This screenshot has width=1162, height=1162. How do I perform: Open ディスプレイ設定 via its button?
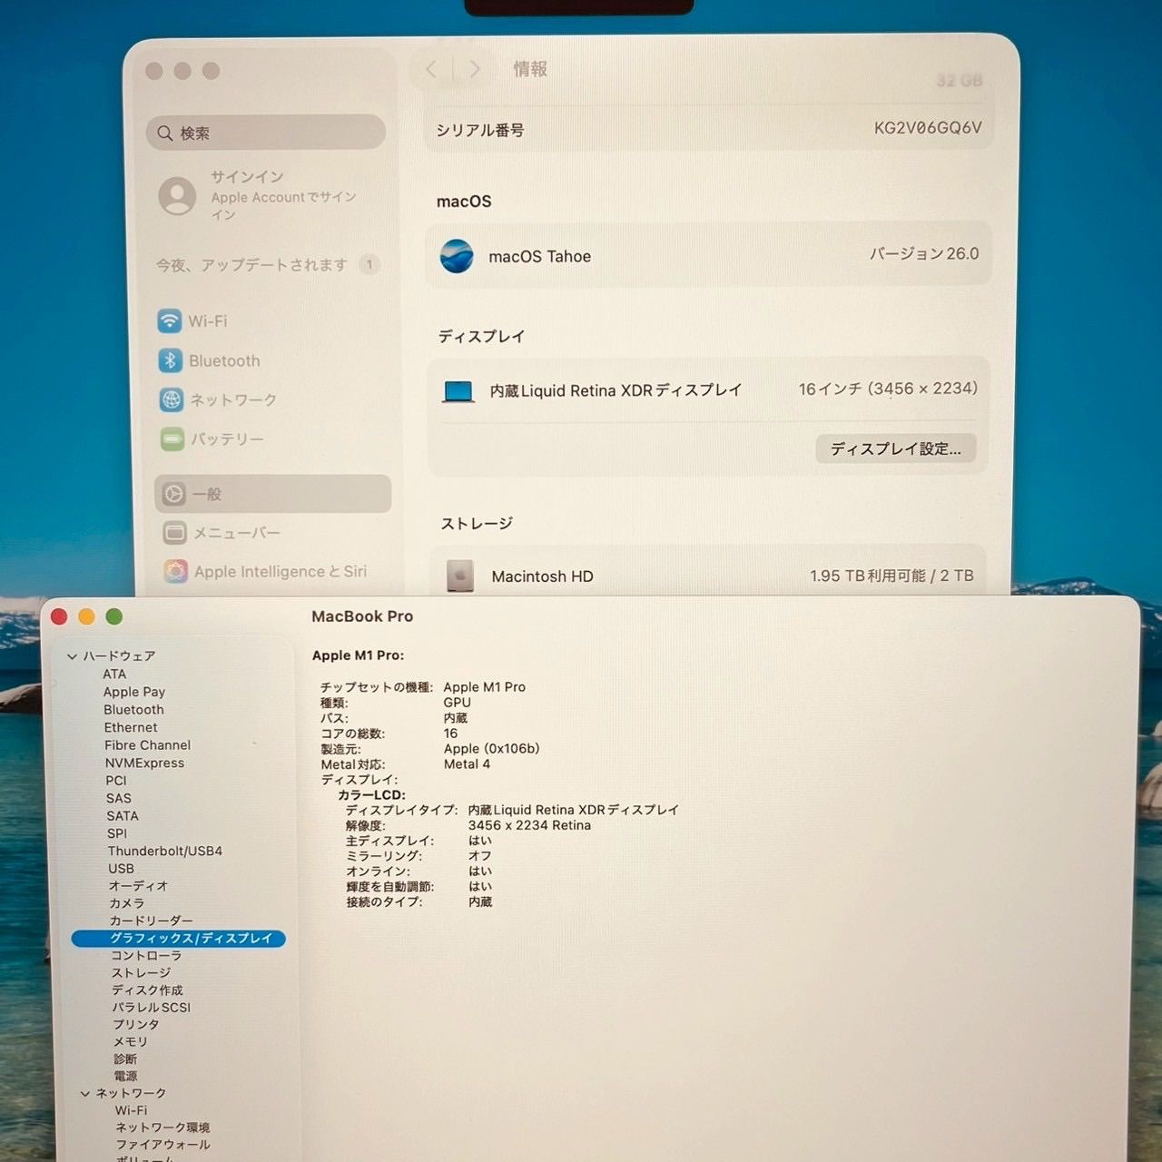[x=896, y=448]
